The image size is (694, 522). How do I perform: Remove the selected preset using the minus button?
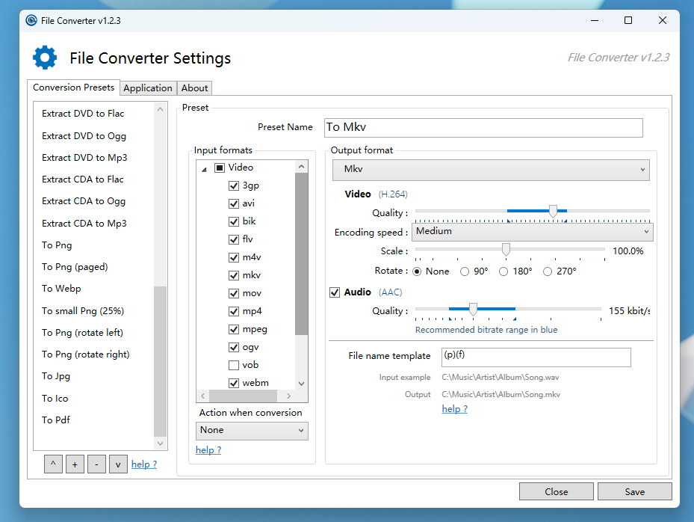[96, 464]
